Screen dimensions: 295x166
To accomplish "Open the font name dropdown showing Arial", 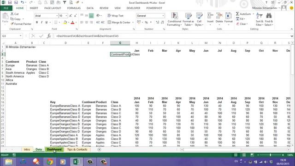I will (57, 16).
